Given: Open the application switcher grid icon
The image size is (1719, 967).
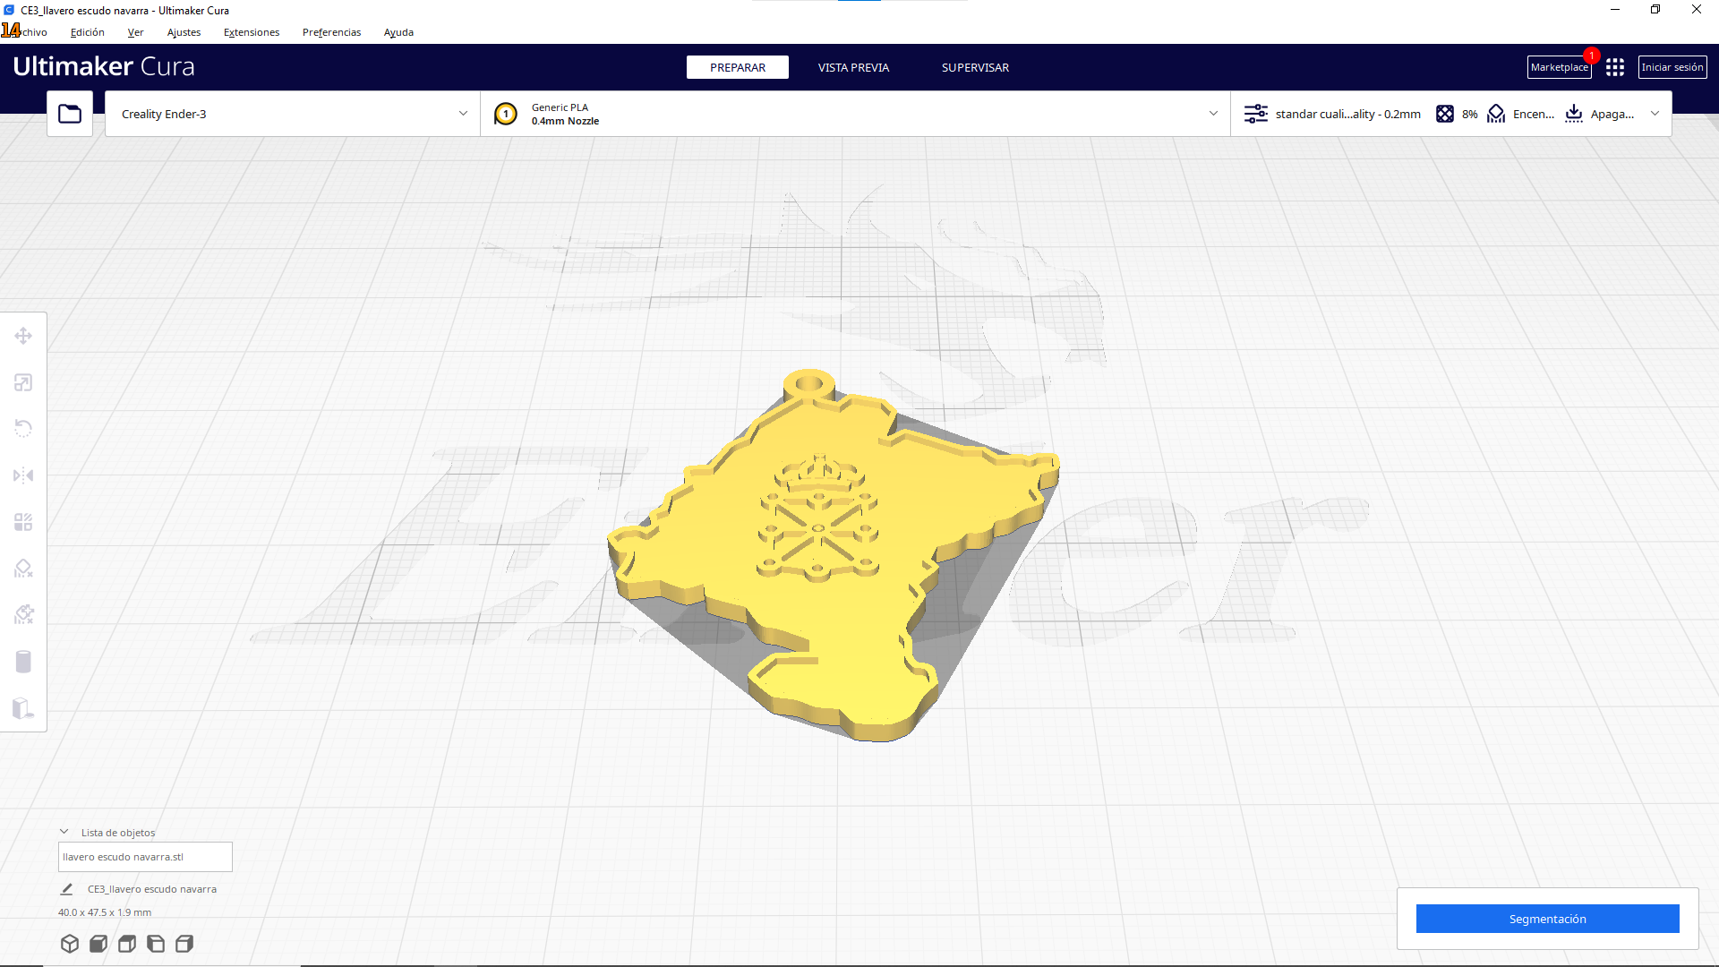Looking at the screenshot, I should [1615, 67].
